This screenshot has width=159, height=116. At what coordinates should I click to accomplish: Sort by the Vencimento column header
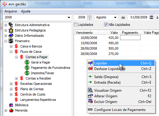(x=86, y=33)
